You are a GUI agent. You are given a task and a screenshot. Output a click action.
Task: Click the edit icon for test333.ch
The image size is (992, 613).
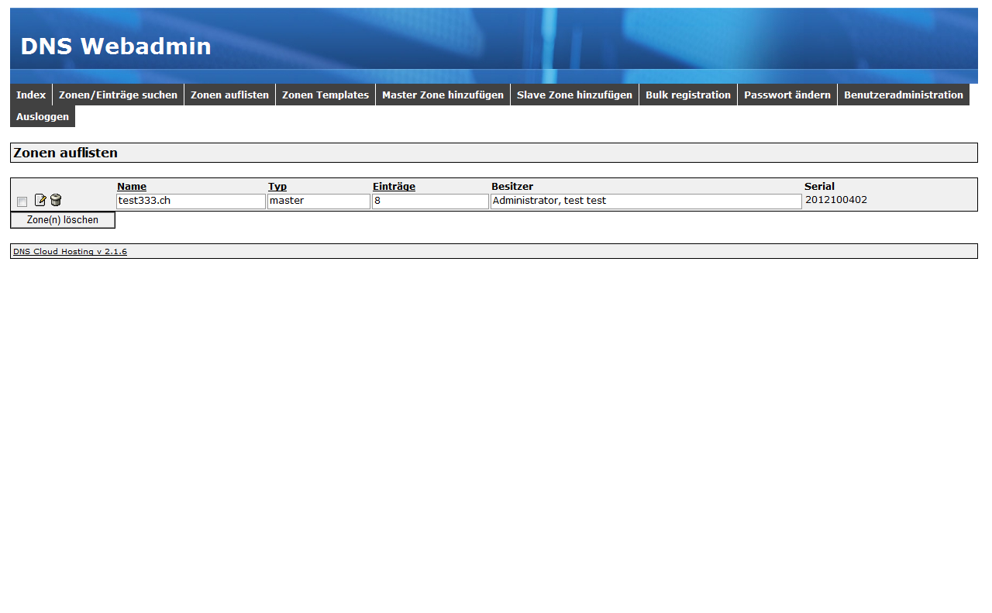click(40, 201)
